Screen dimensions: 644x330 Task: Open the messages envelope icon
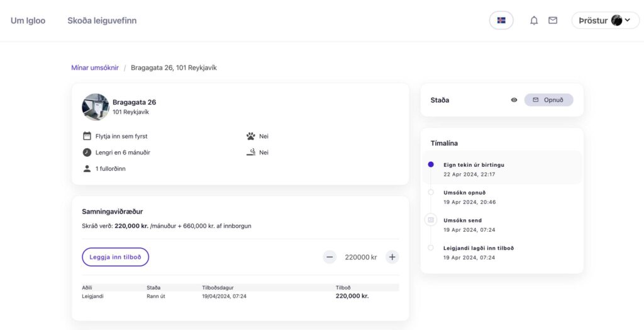[553, 20]
